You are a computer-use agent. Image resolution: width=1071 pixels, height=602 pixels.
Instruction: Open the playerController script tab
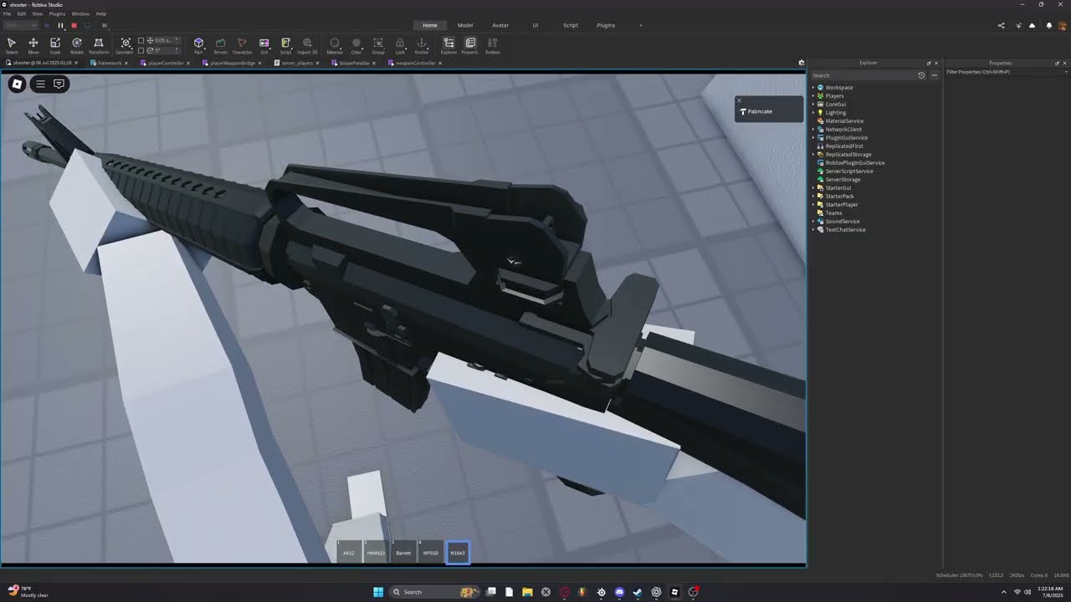pyautogui.click(x=165, y=63)
